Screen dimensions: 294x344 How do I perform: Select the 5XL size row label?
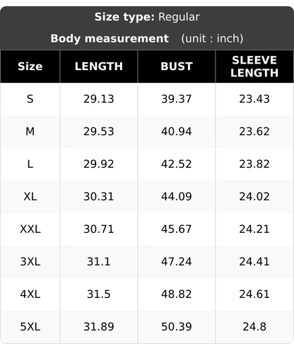[30, 327]
